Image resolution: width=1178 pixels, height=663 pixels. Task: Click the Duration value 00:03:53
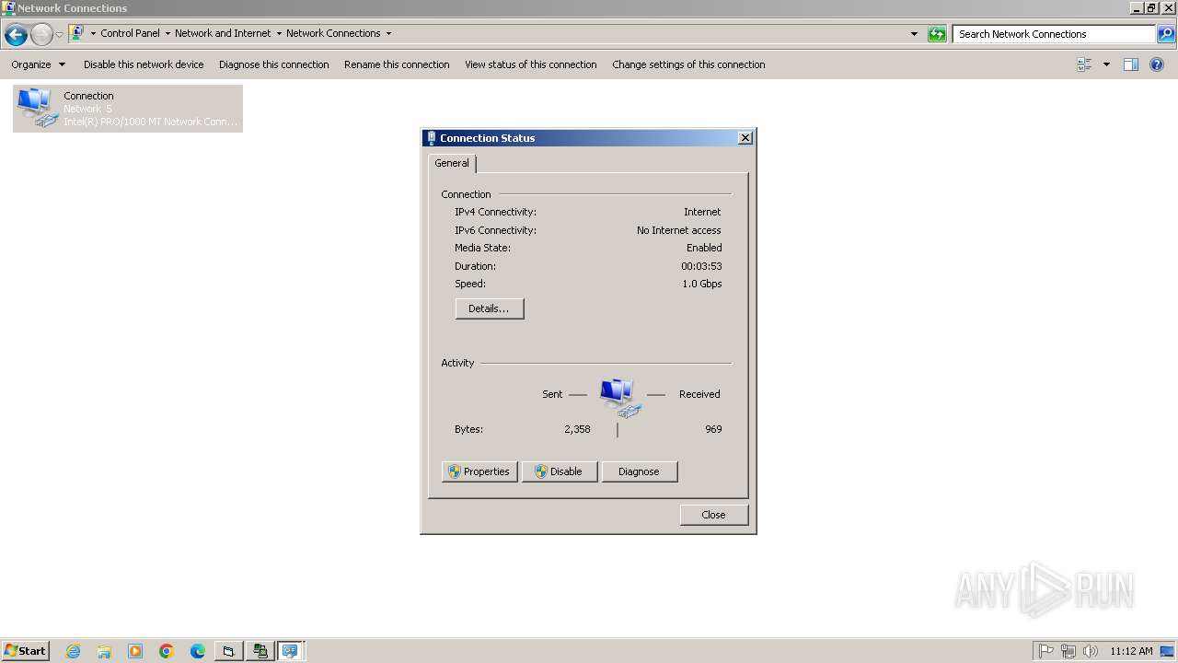tap(701, 266)
